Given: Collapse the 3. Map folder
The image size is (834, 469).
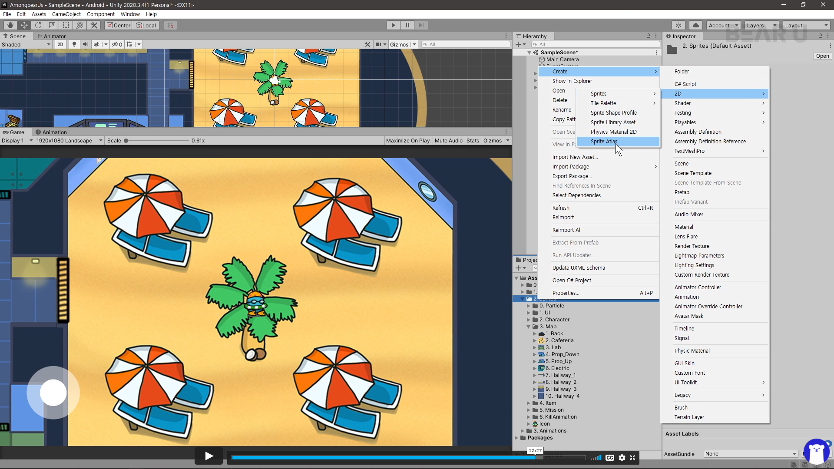Looking at the screenshot, I should [529, 327].
